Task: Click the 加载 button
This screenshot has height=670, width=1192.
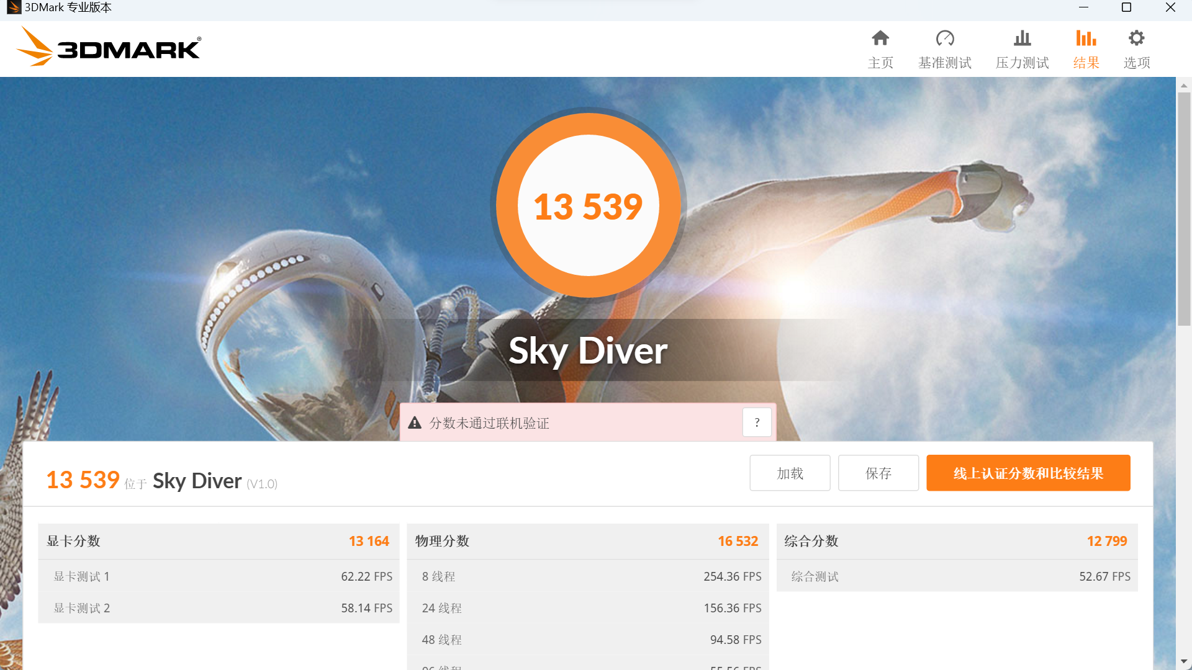Action: tap(790, 473)
